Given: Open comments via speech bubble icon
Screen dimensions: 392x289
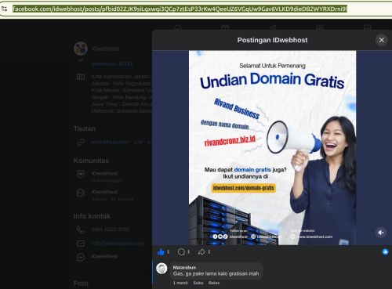Looking at the screenshot, I should (x=181, y=252).
